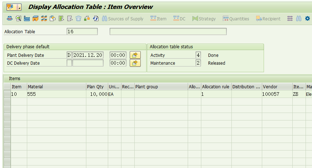Viewport: 312px width, 168px height.
Task: Click the Plant Delivery Date field 2021.12.20
Action: coord(88,55)
